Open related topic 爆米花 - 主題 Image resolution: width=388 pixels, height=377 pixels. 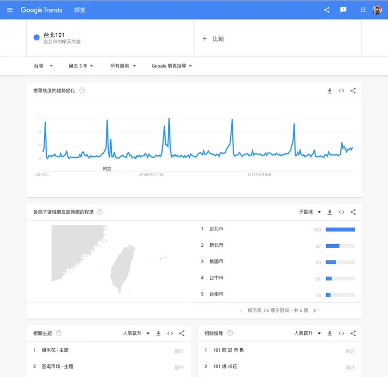pyautogui.click(x=55, y=350)
